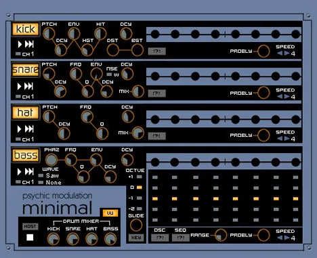Click the KEY button below GLIDE
This screenshot has width=317, height=258.
point(136,238)
